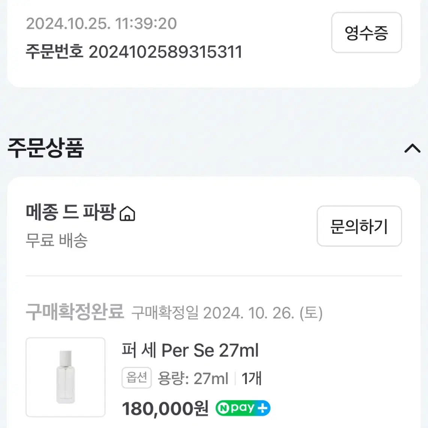This screenshot has width=428, height=428.
Task: Tap the 문의하기 inquiry button
Action: point(359,226)
